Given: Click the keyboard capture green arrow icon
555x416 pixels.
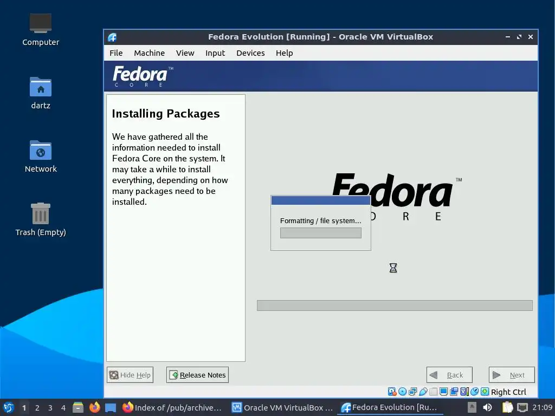Looking at the screenshot, I should [x=485, y=392].
